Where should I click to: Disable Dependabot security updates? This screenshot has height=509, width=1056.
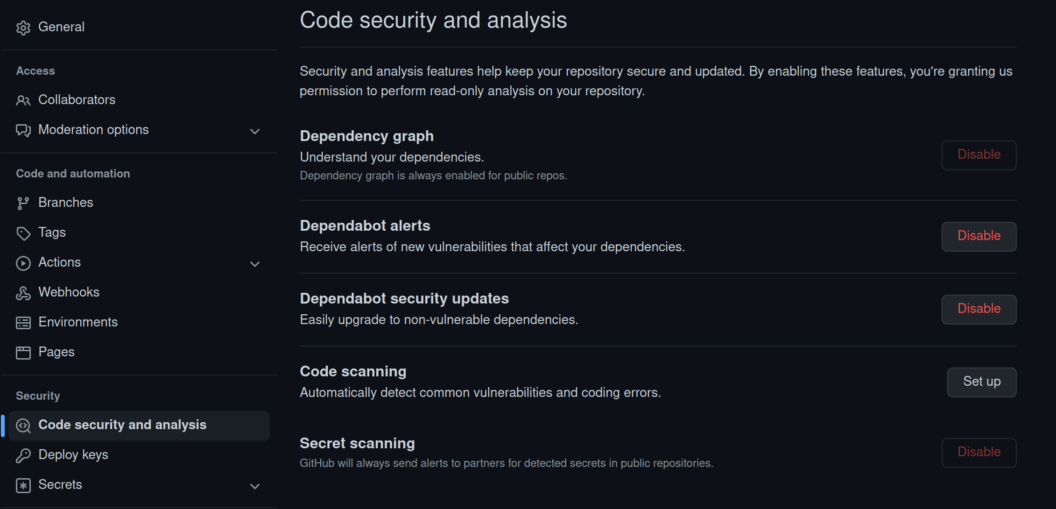coord(979,309)
